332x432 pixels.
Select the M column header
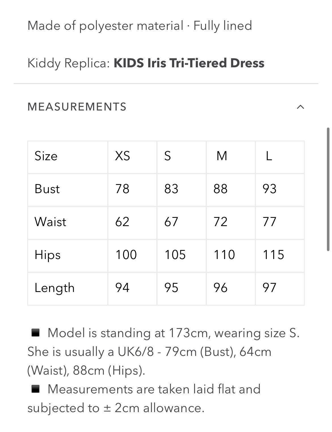pyautogui.click(x=222, y=156)
